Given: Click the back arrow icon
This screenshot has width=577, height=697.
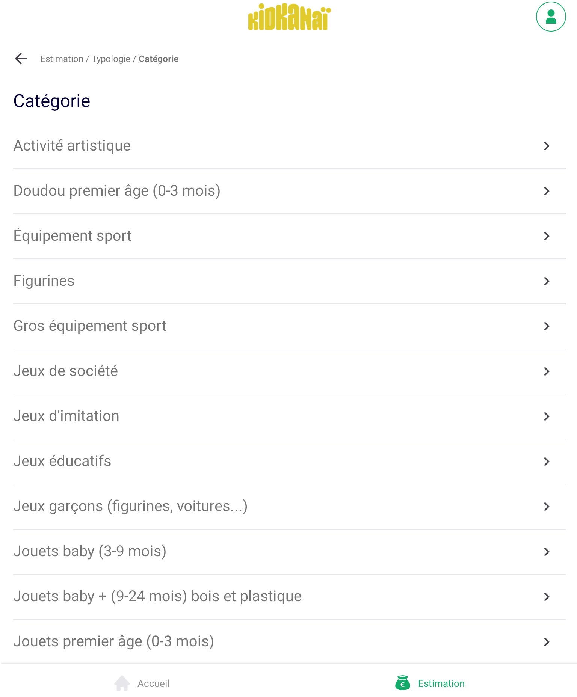Looking at the screenshot, I should click(21, 59).
